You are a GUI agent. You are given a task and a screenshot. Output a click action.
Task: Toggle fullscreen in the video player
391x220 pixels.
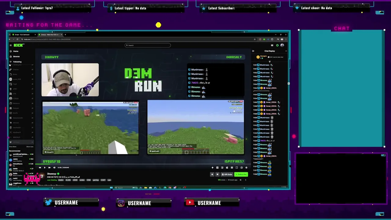237,167
